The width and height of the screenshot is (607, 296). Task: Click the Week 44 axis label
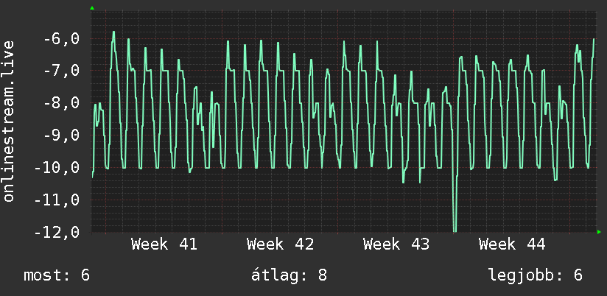pyautogui.click(x=512, y=244)
